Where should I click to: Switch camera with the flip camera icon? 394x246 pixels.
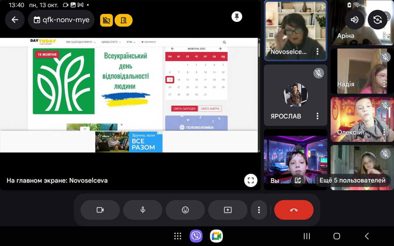coord(377,20)
